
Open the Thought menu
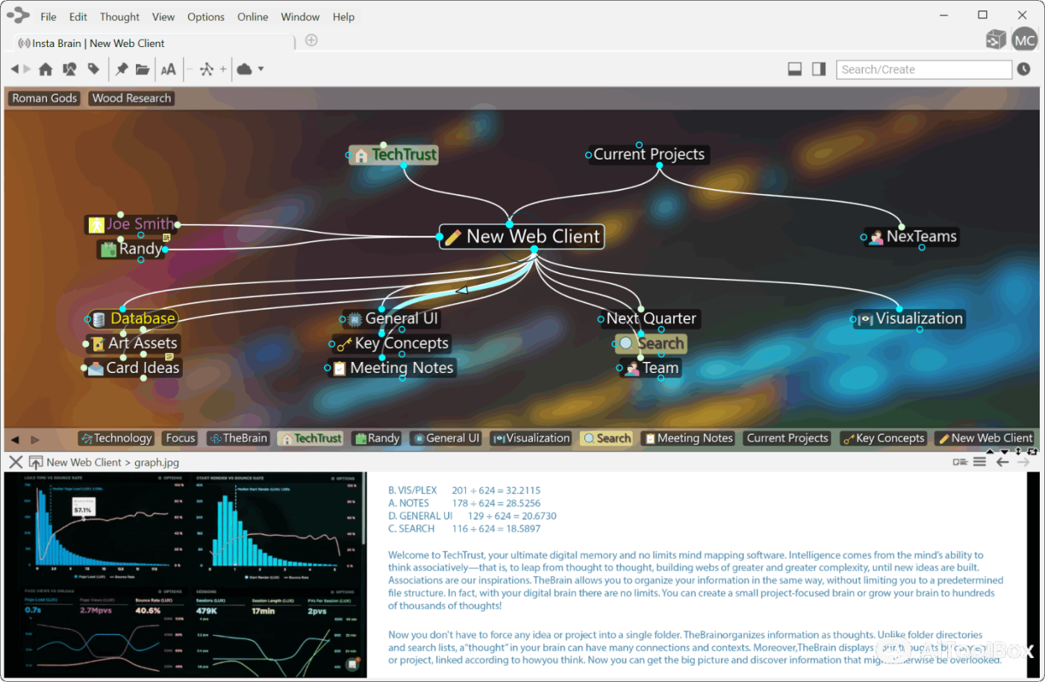click(x=119, y=17)
